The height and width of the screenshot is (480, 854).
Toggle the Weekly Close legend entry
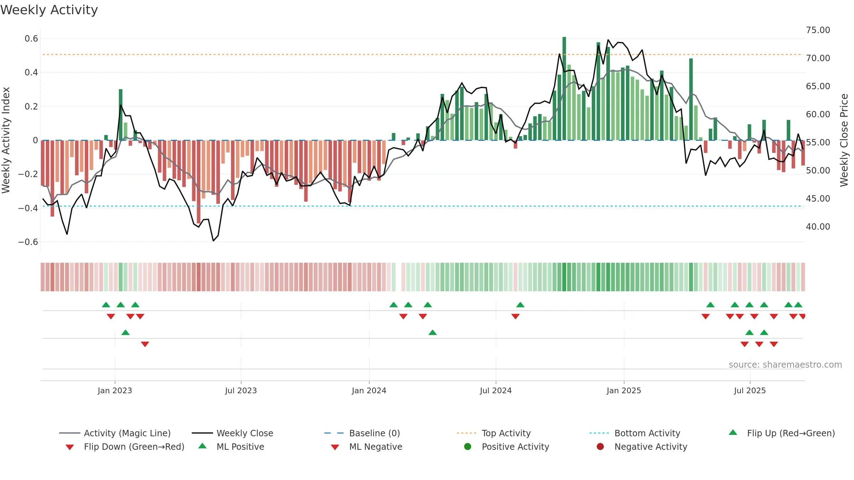(x=232, y=433)
